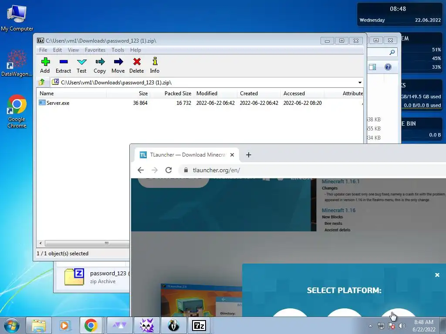Click the Copy toolbar icon in 7-Zip
446x334 pixels.
click(100, 65)
